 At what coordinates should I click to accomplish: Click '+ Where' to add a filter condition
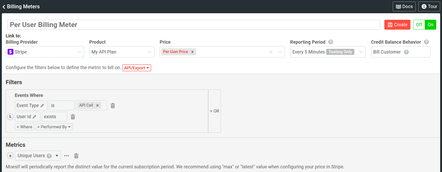[x=24, y=127]
